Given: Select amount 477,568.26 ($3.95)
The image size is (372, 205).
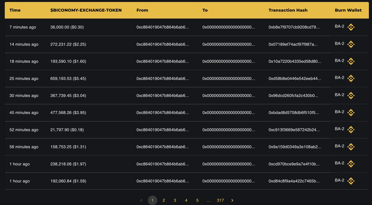Looking at the screenshot, I should click(x=68, y=113).
